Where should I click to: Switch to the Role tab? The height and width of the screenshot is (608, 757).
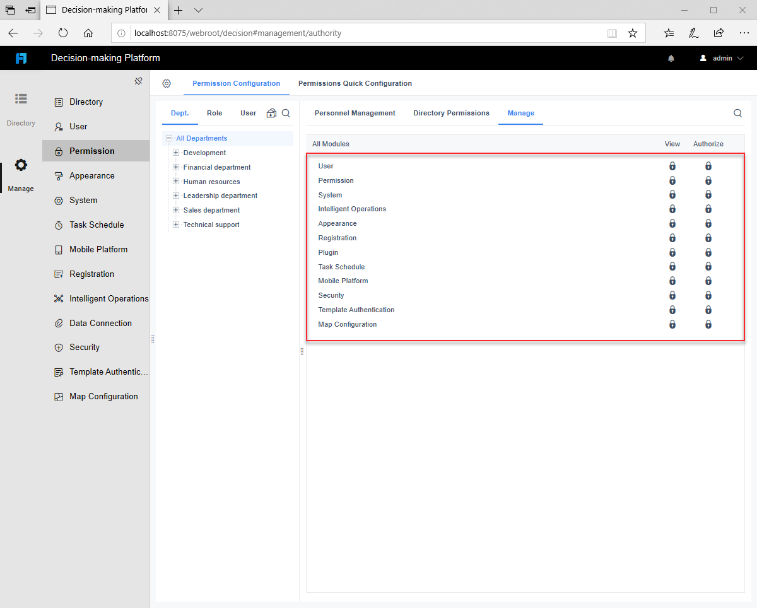(x=214, y=113)
